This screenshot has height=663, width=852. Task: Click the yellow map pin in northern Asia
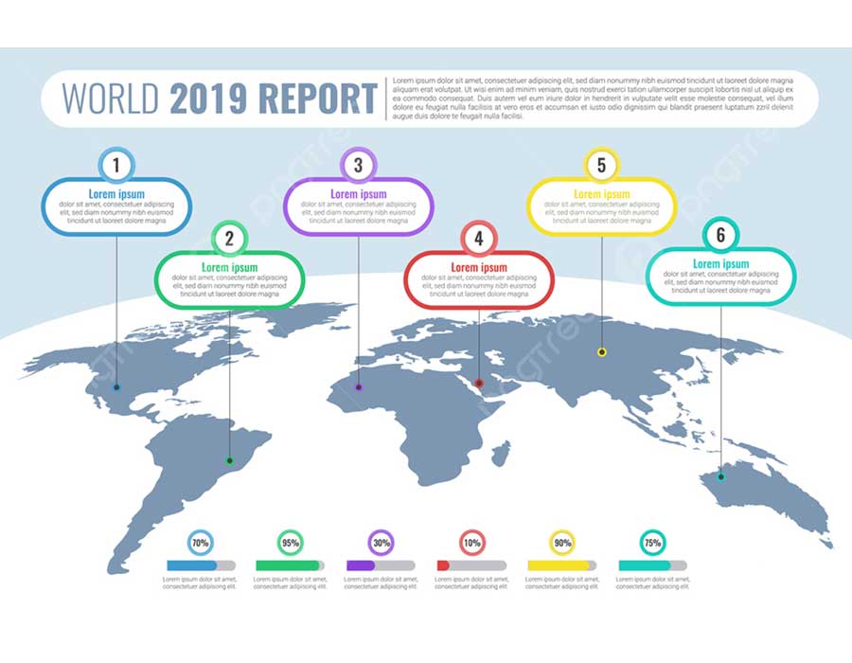pyautogui.click(x=601, y=352)
